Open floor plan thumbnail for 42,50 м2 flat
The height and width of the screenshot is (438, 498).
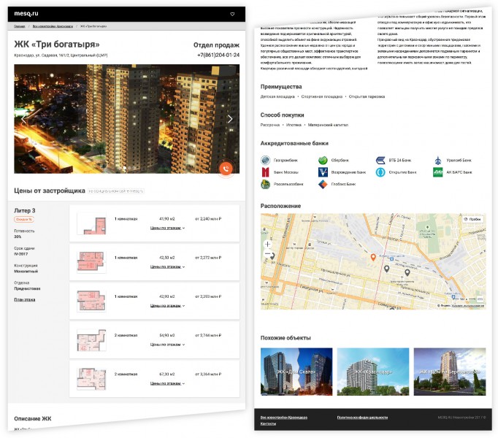(91, 262)
